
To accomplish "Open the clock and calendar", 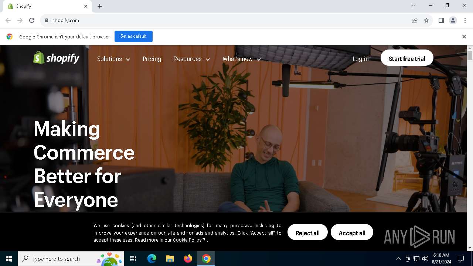I will click(441, 259).
